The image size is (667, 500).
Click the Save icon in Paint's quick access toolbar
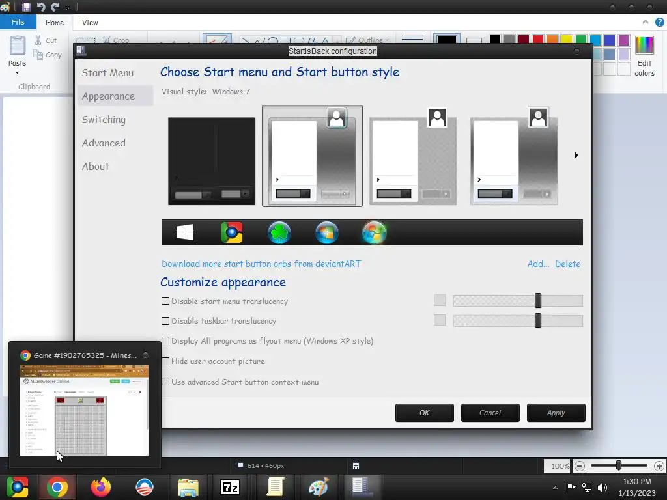26,7
